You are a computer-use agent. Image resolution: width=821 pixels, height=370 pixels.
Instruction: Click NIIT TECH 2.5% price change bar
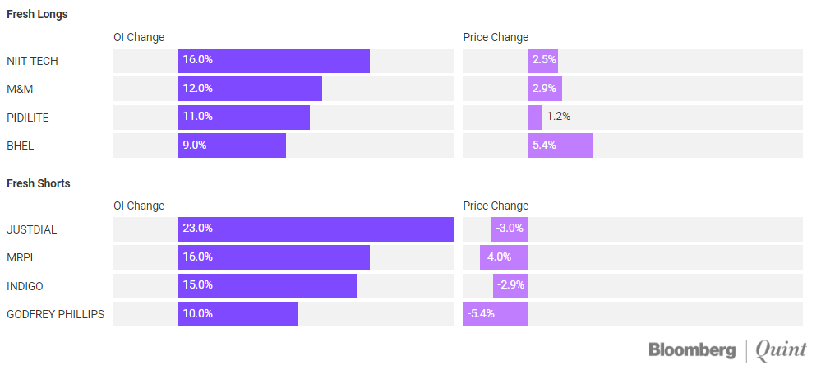pyautogui.click(x=543, y=61)
